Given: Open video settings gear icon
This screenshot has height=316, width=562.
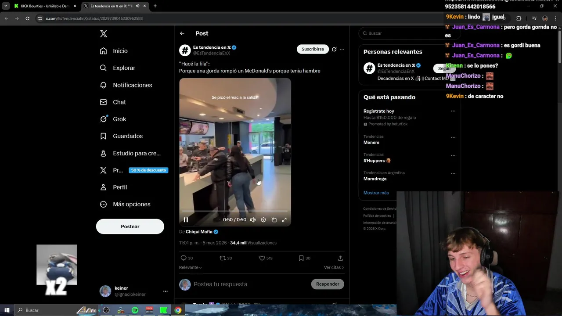Looking at the screenshot, I should coord(263,220).
